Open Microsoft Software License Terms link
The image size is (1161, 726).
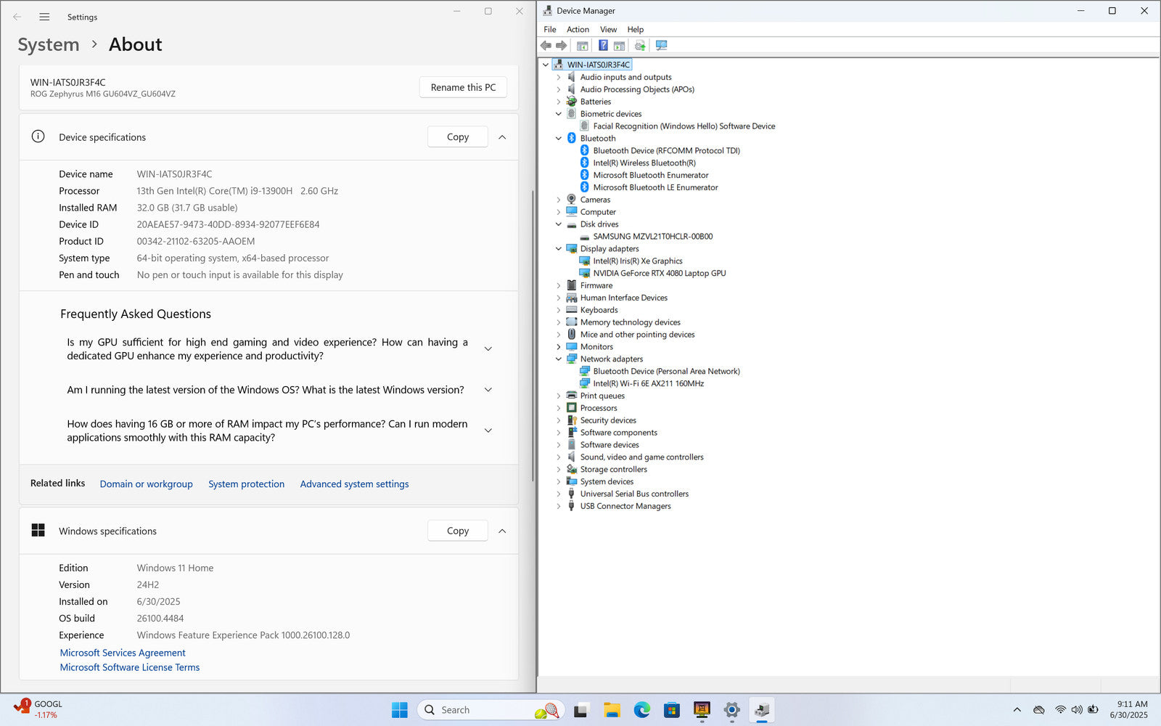click(x=130, y=667)
